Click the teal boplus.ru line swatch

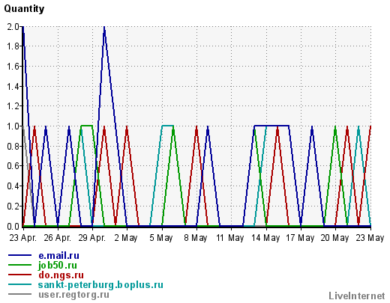point(19,284)
